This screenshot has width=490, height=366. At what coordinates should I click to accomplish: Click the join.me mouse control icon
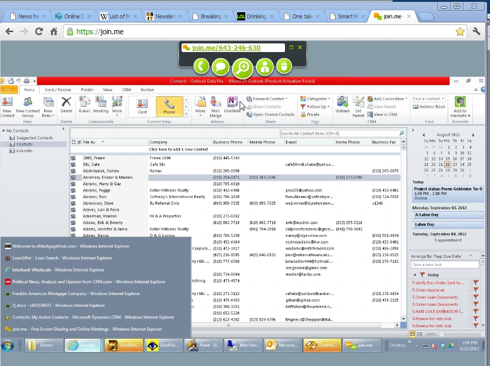click(284, 66)
